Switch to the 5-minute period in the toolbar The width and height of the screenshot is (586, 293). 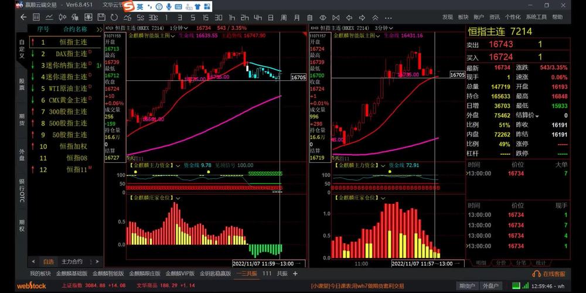195,18
